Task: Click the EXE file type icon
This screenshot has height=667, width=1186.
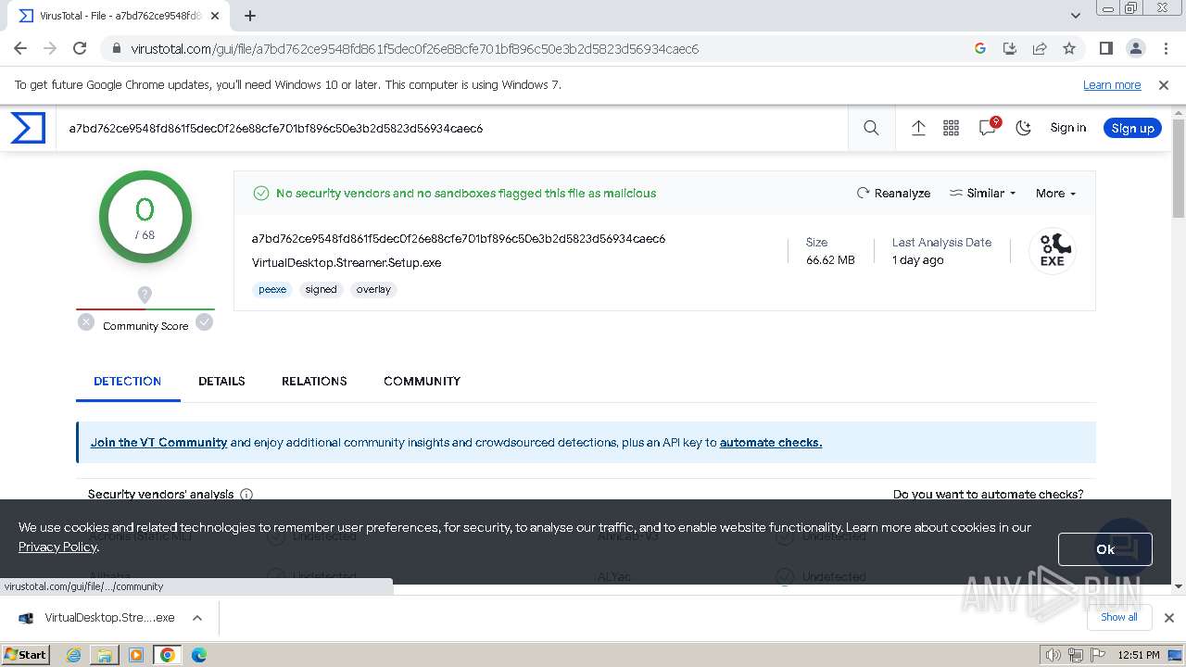Action: [x=1053, y=251]
